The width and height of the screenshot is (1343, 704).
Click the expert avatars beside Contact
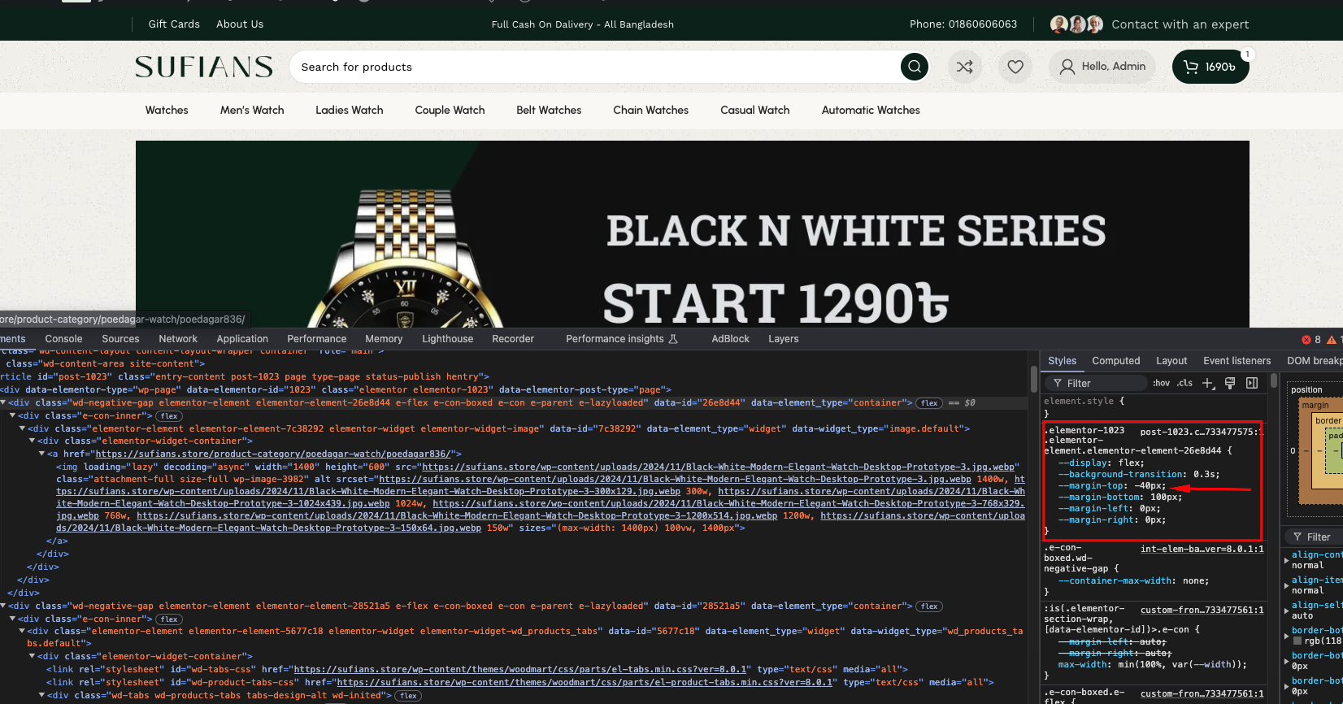(x=1076, y=24)
